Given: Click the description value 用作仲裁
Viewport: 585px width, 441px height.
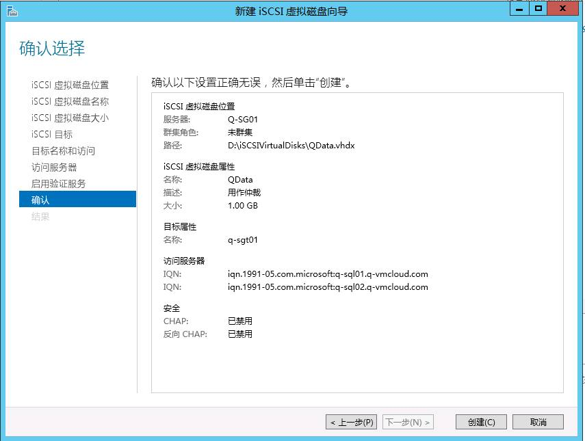Looking at the screenshot, I should click(x=244, y=193).
